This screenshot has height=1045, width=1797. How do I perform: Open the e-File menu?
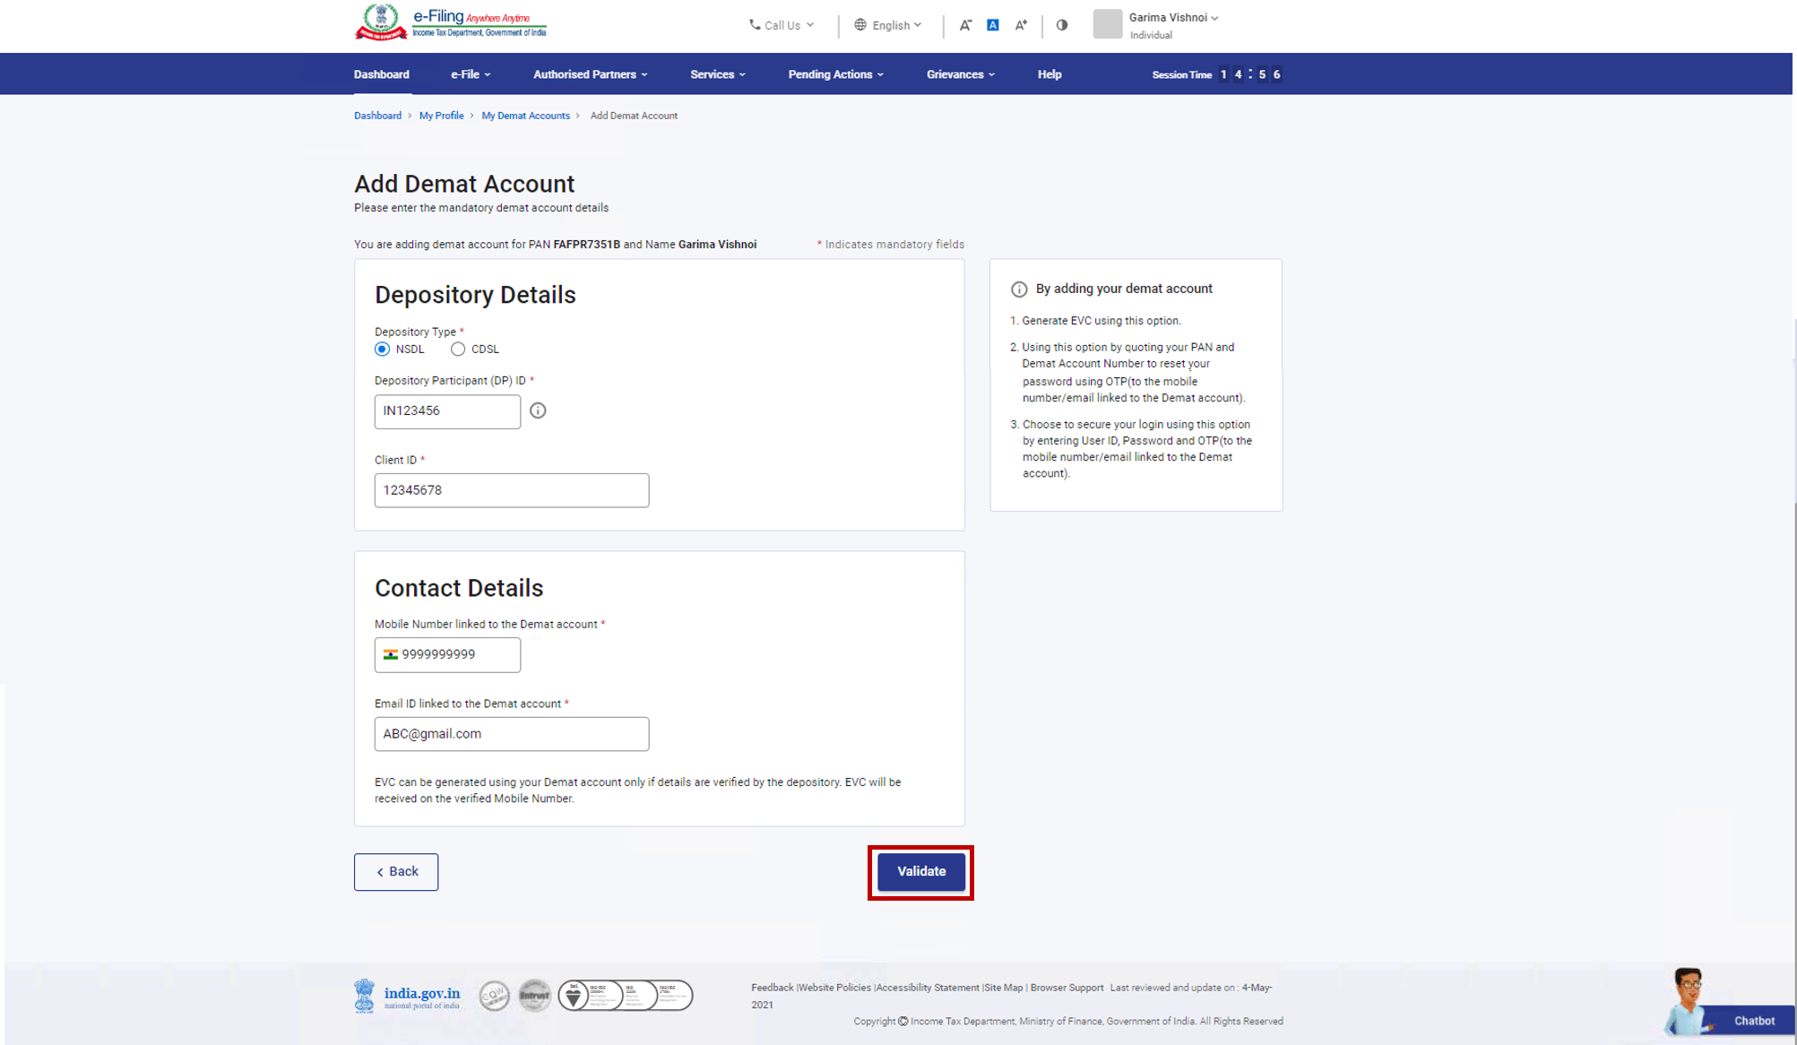470,74
